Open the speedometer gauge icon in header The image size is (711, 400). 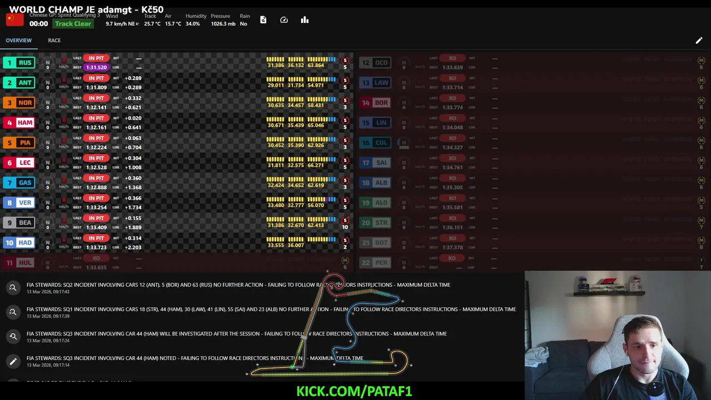pos(284,20)
